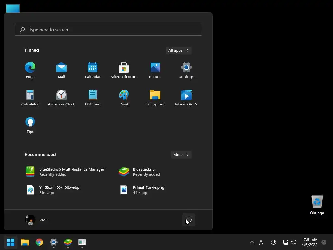
Task: Open the clock showing 7:51 AM
Action: 310,242
